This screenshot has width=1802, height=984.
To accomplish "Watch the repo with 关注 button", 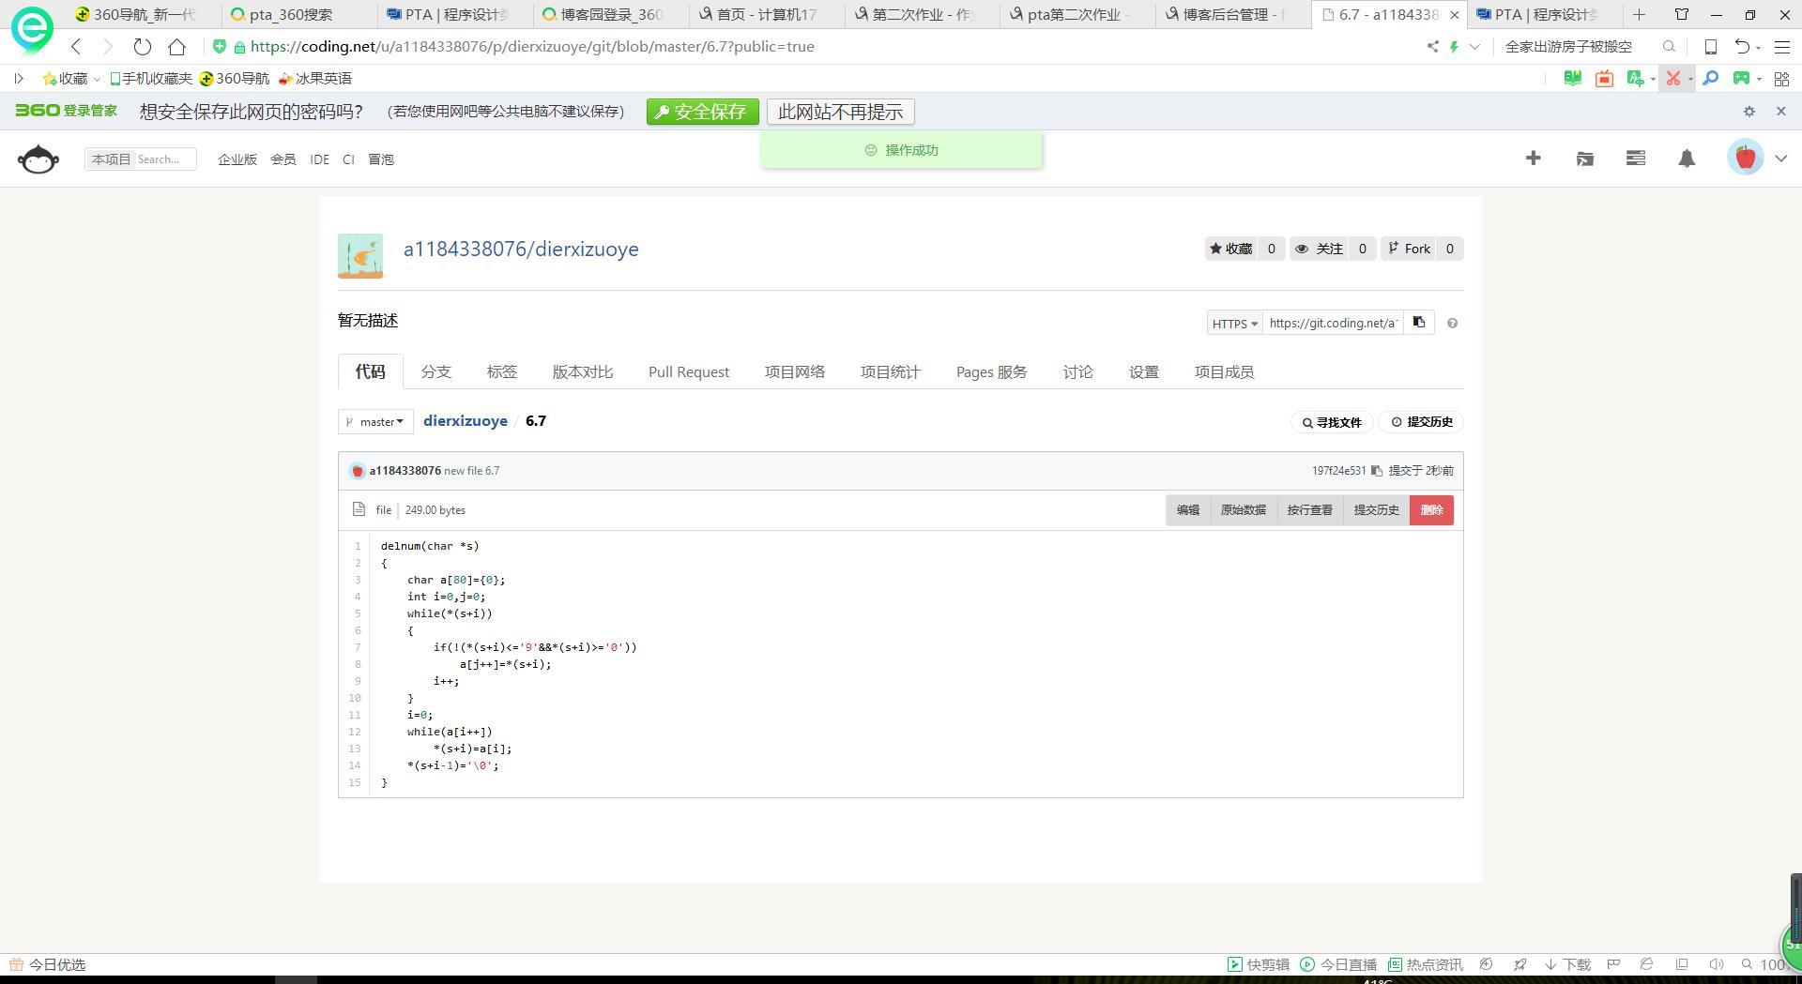I will 1320,249.
